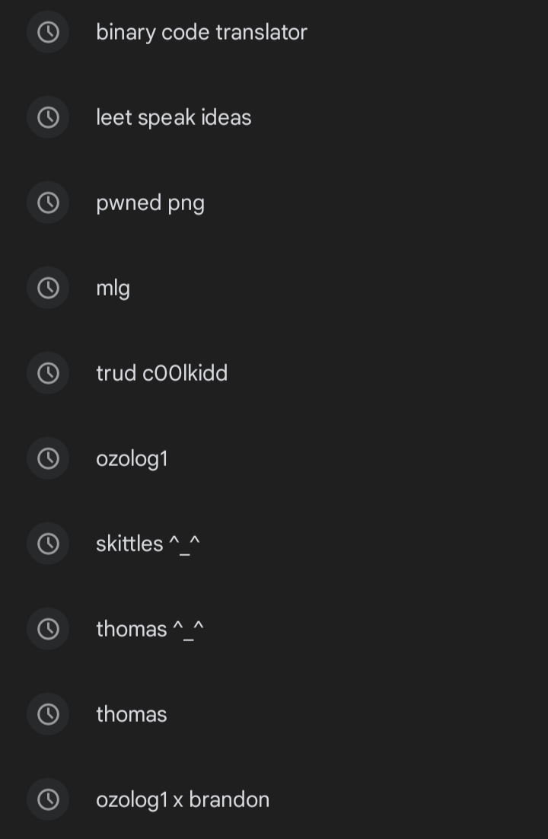This screenshot has height=839, width=548.
Task: Select the 'leet speak ideas' suggestion
Action: (x=174, y=117)
